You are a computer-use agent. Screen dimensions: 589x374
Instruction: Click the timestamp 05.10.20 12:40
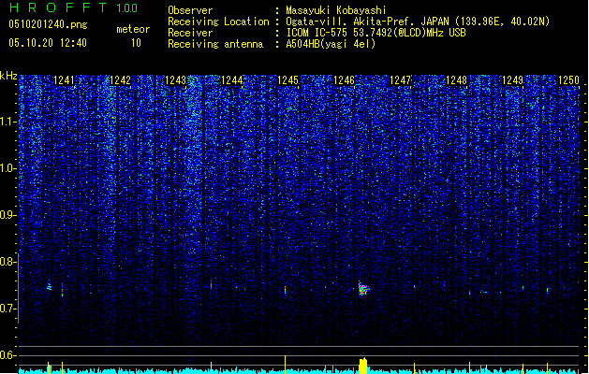coord(48,43)
